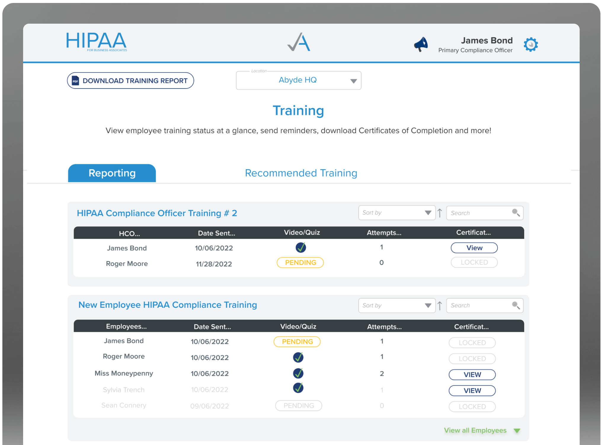This screenshot has width=601, height=445.
Task: Switch to the Reporting tab
Action: tap(112, 173)
